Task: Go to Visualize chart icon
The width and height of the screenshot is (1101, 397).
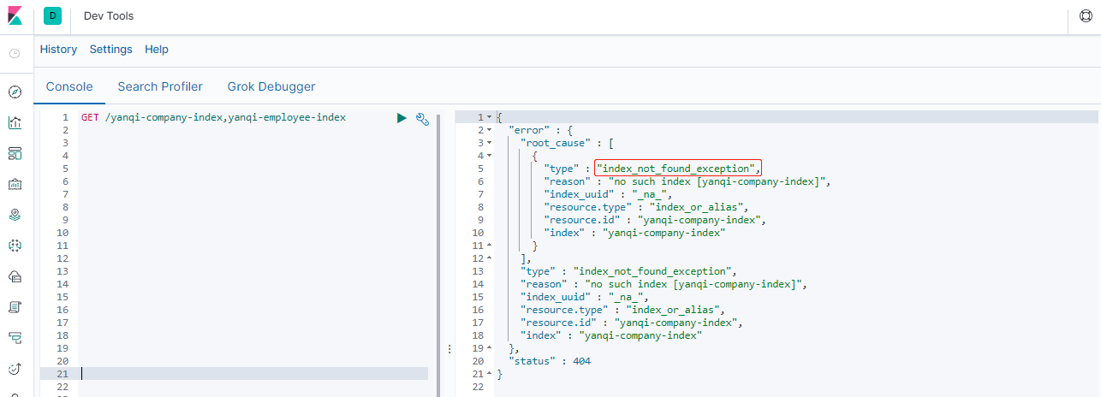Action: coord(15,122)
